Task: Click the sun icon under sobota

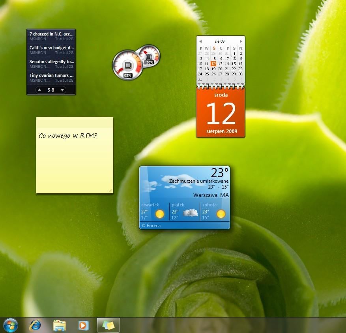Action: point(221,213)
